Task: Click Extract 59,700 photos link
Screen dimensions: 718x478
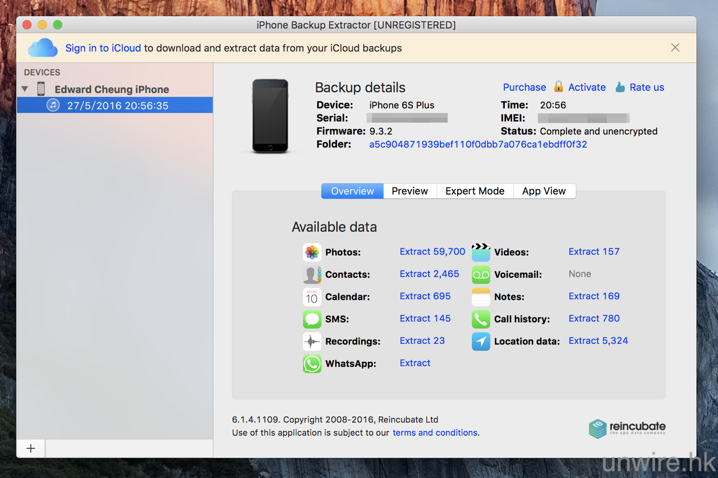Action: (432, 251)
